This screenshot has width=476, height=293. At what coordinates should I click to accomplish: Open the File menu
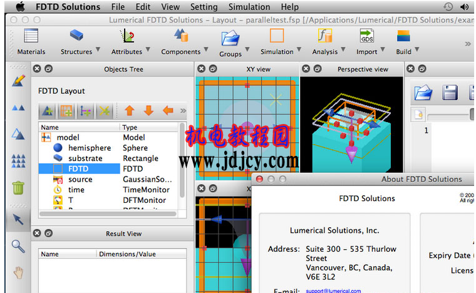click(x=118, y=7)
